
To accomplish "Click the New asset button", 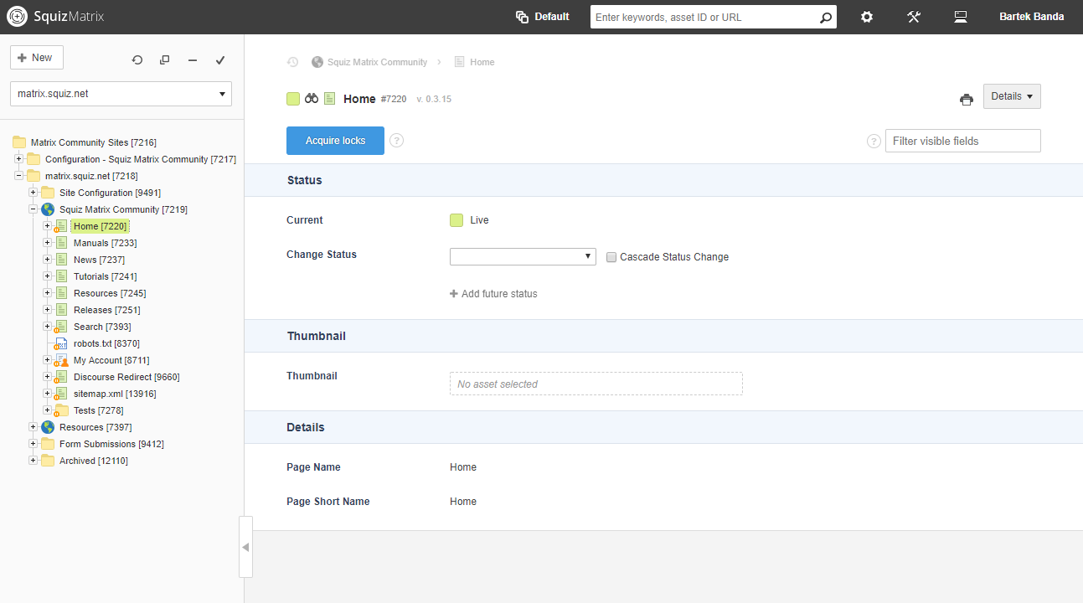I will [37, 58].
